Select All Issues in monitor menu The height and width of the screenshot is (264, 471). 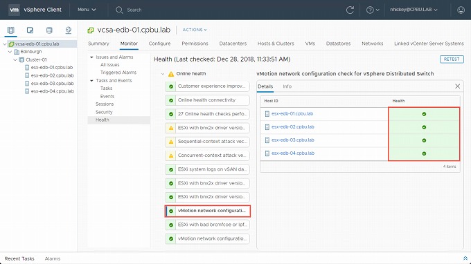click(x=110, y=65)
